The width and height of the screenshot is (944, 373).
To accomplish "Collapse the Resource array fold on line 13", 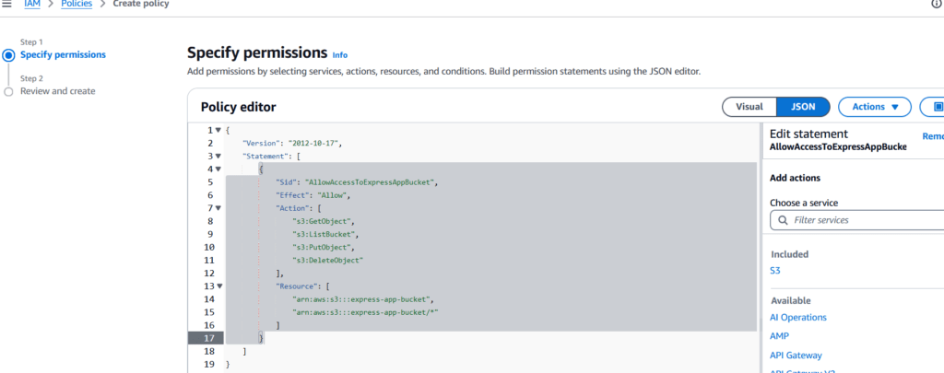I will point(218,286).
